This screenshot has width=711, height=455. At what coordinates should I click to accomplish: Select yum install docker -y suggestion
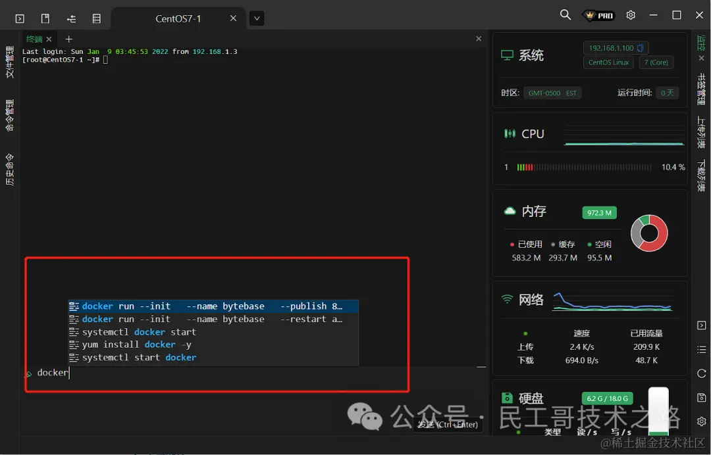(x=213, y=345)
